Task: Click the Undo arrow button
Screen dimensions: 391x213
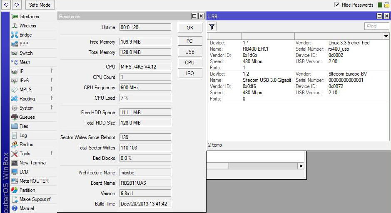Action: [x=6, y=5]
